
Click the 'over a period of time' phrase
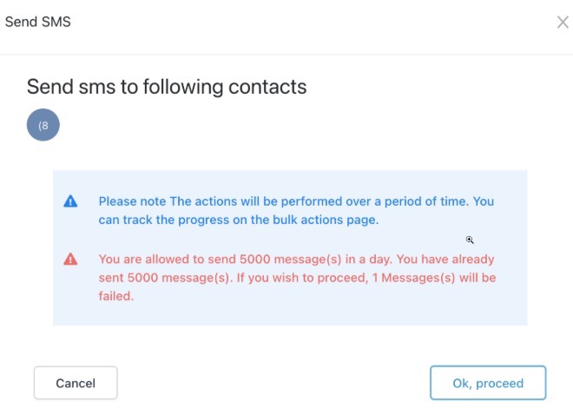click(x=385, y=201)
